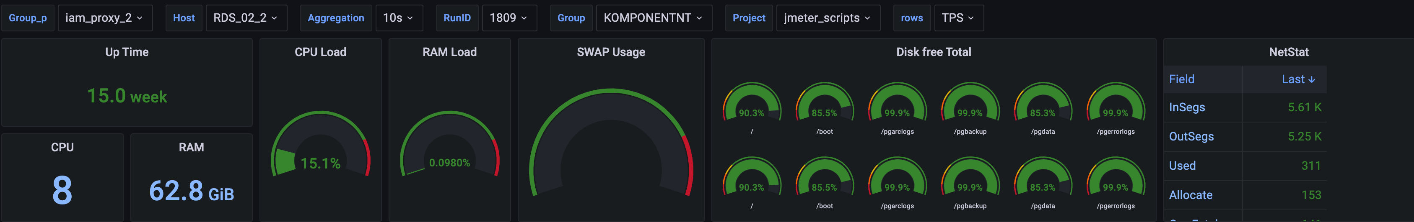Click the RunID variable label

457,18
